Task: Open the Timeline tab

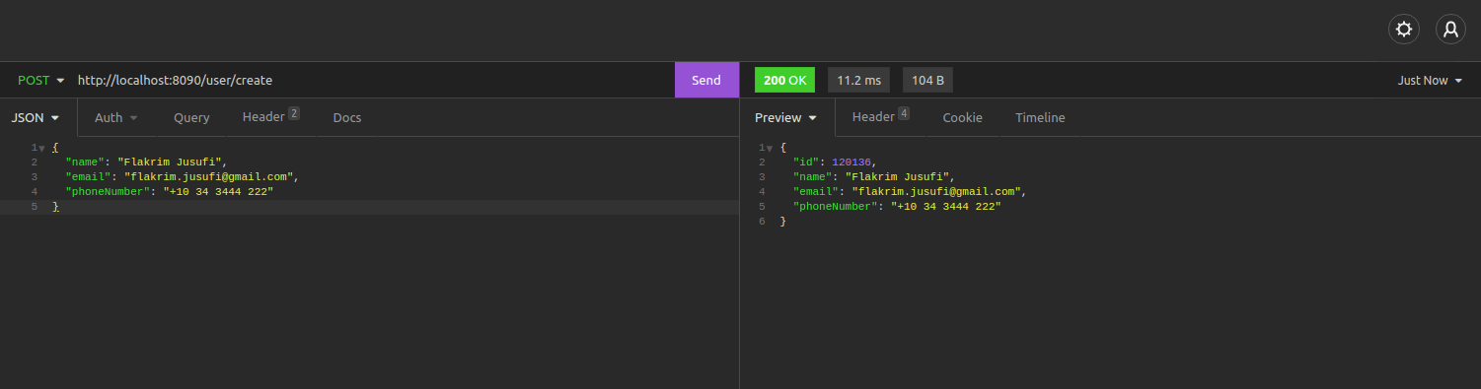Action: coord(1040,117)
